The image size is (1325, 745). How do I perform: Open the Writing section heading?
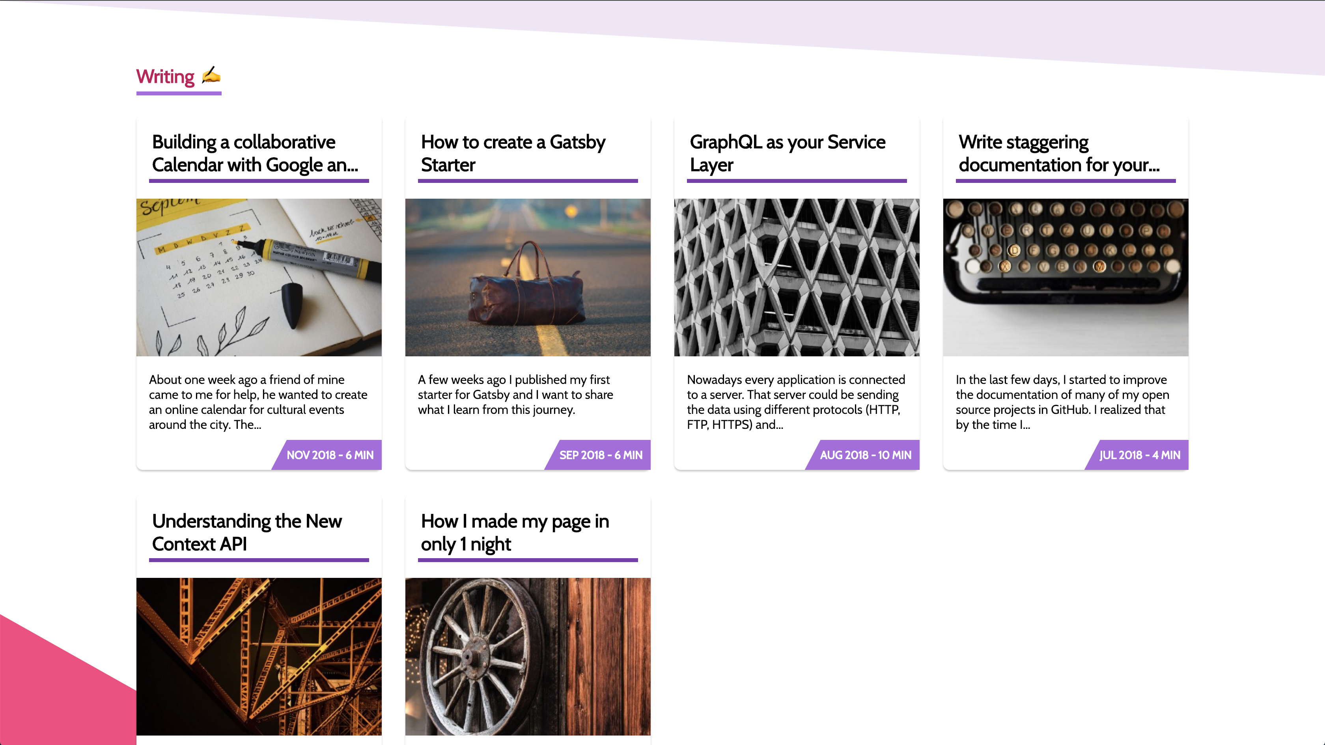[x=165, y=76]
